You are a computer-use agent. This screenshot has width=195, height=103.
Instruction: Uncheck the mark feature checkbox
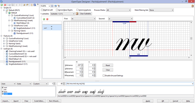tap(3, 94)
